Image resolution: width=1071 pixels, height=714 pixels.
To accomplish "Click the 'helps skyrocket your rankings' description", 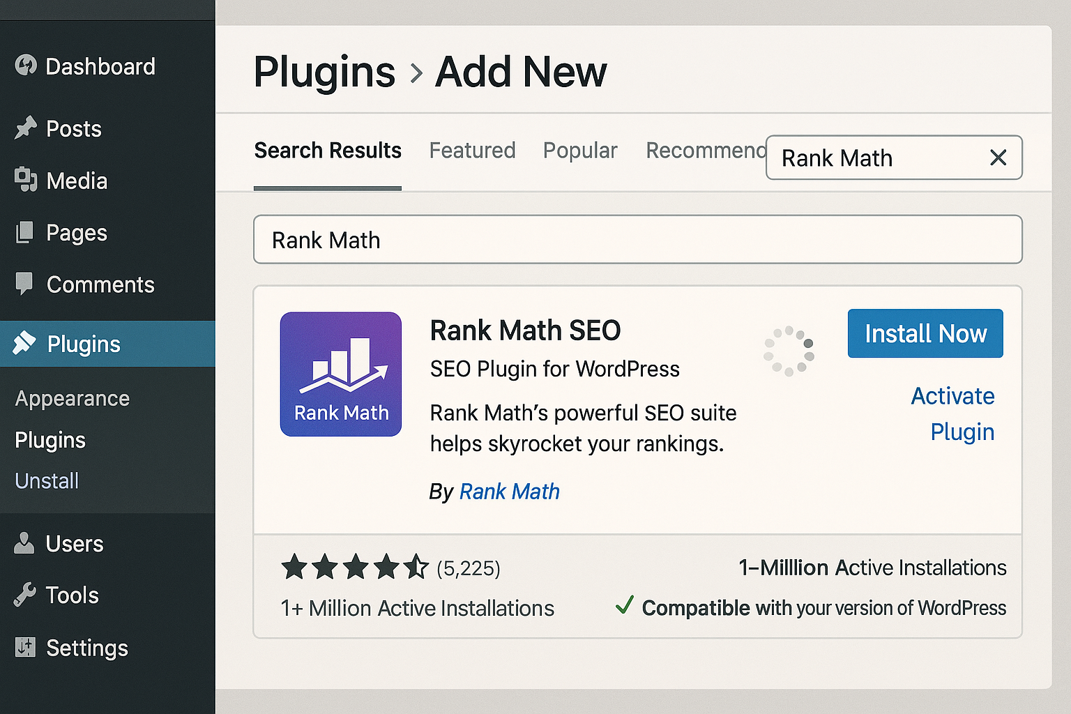I will [x=577, y=443].
